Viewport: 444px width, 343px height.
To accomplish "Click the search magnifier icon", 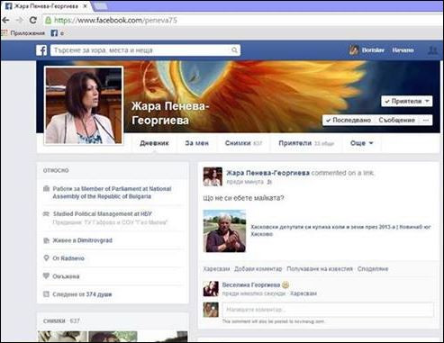I will (x=234, y=50).
